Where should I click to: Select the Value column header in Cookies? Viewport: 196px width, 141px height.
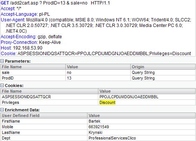click(x=147, y=91)
